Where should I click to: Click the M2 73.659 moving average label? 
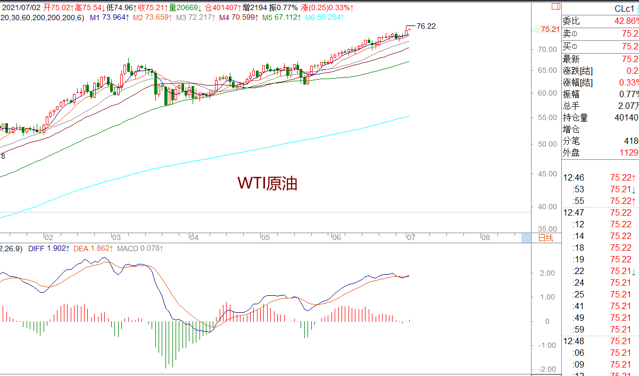[154, 18]
